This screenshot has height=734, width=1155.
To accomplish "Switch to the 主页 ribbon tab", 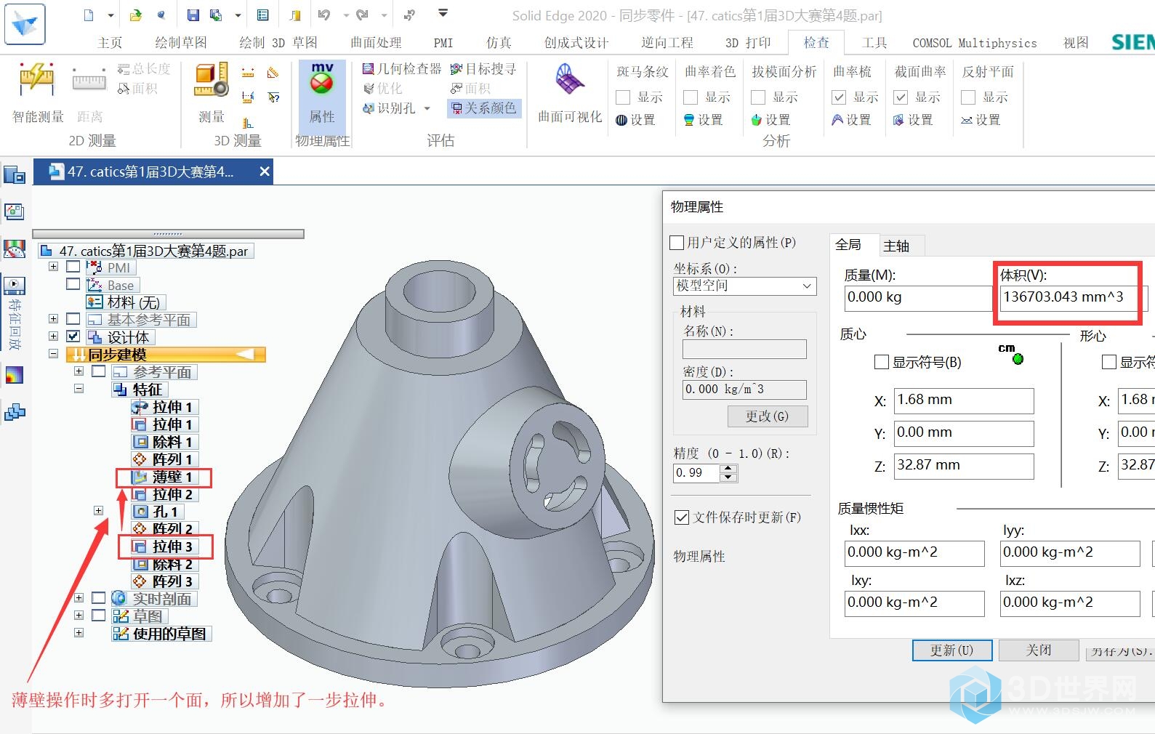I will [x=110, y=43].
